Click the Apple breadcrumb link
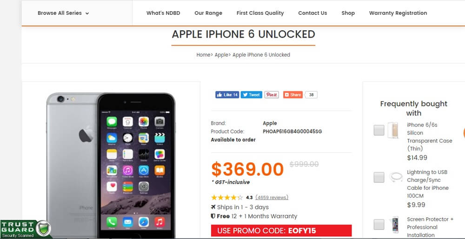The image size is (465, 239). click(x=221, y=55)
